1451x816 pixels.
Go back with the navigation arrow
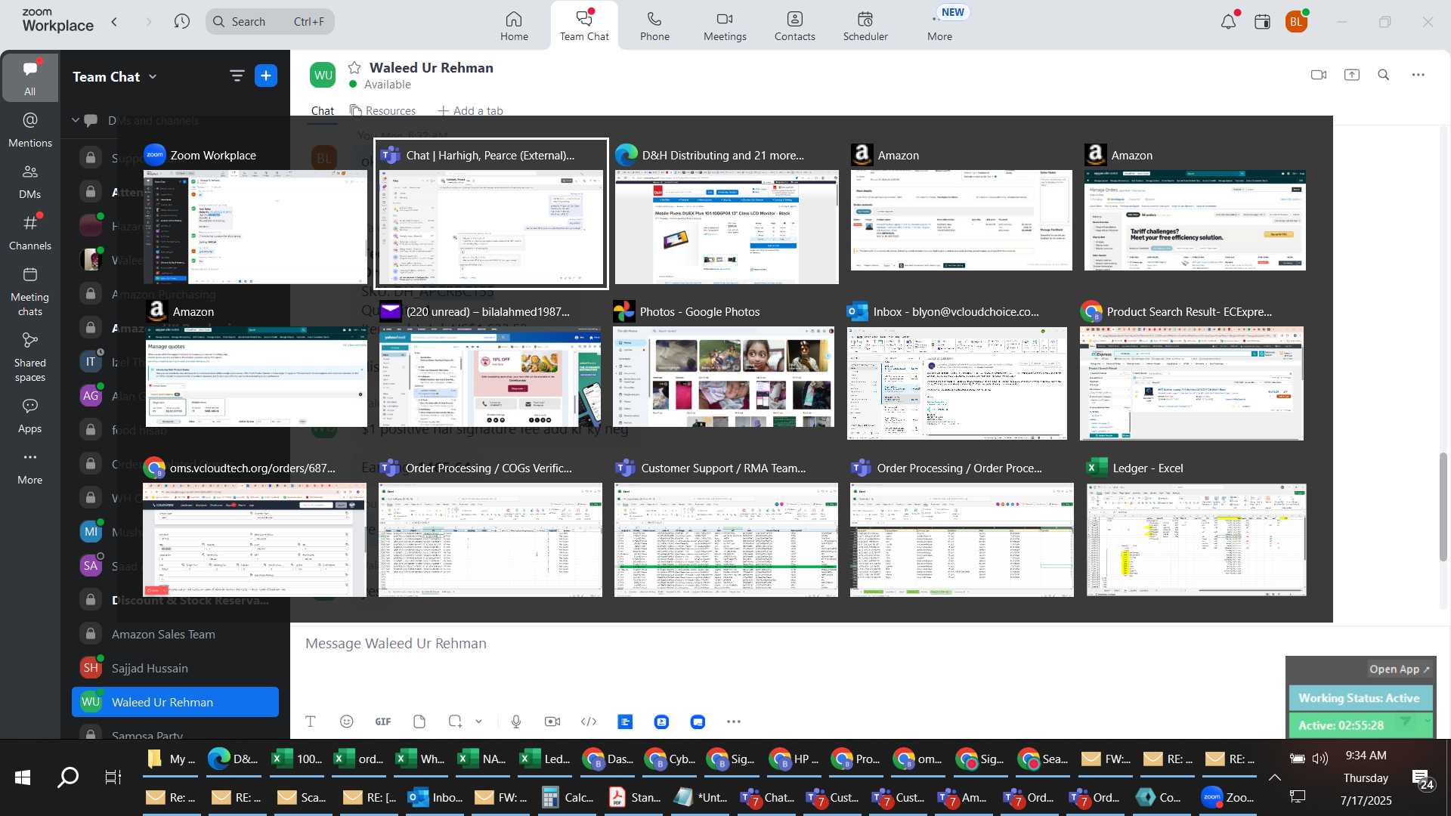coord(115,21)
